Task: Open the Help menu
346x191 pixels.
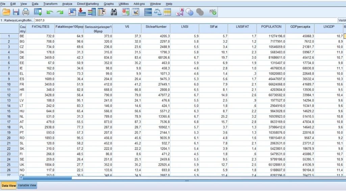Action: click(169, 4)
